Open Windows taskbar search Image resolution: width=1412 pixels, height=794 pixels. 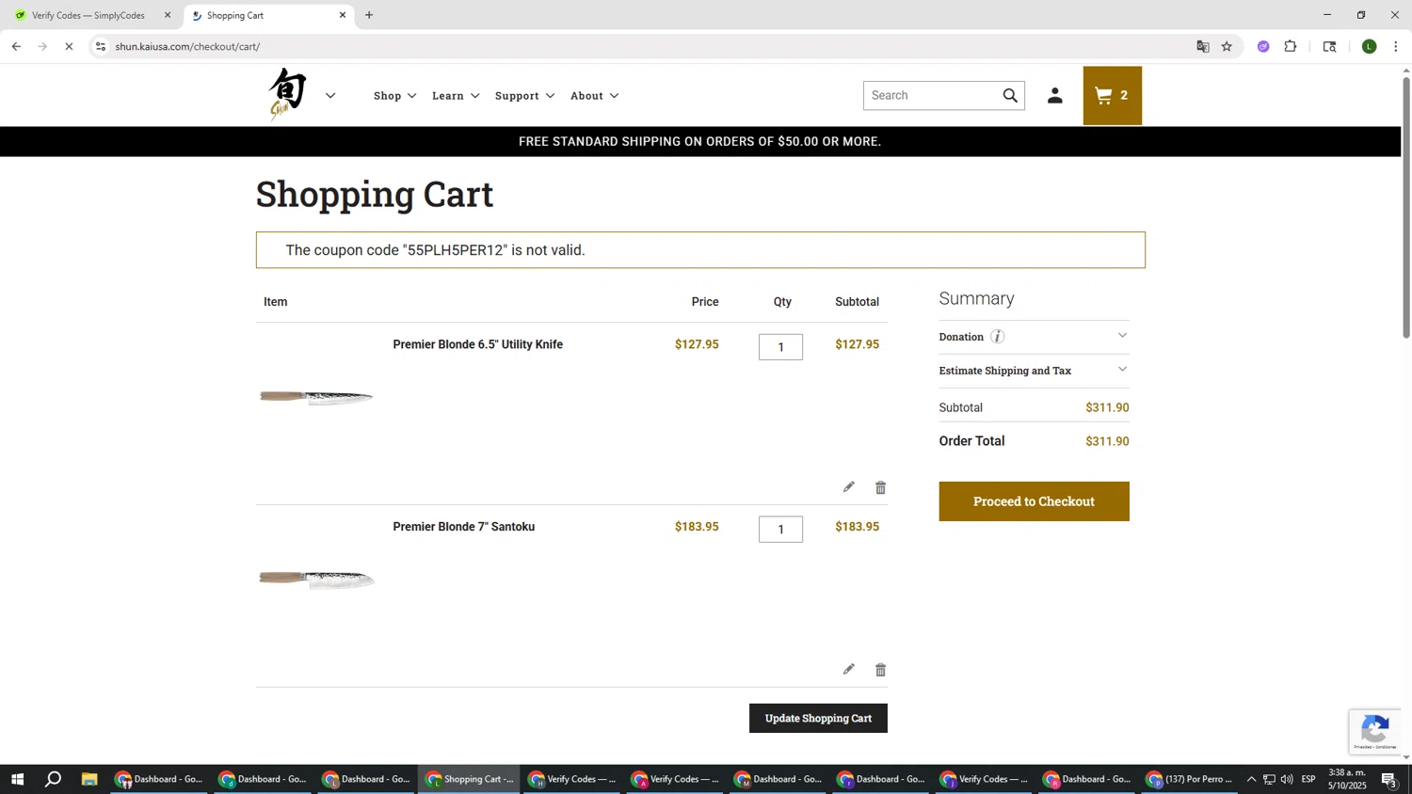[x=54, y=779]
